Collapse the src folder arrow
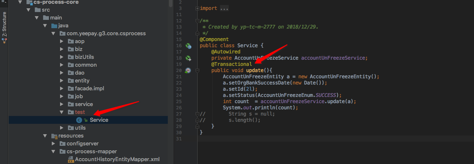The image size is (474, 164). tap(29, 10)
